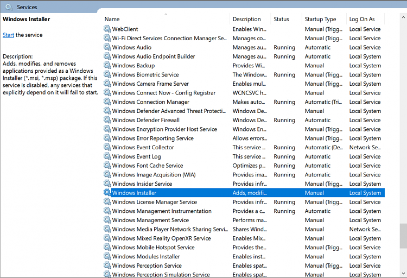Select the Windows Encryption Provider Host Service row

point(244,129)
